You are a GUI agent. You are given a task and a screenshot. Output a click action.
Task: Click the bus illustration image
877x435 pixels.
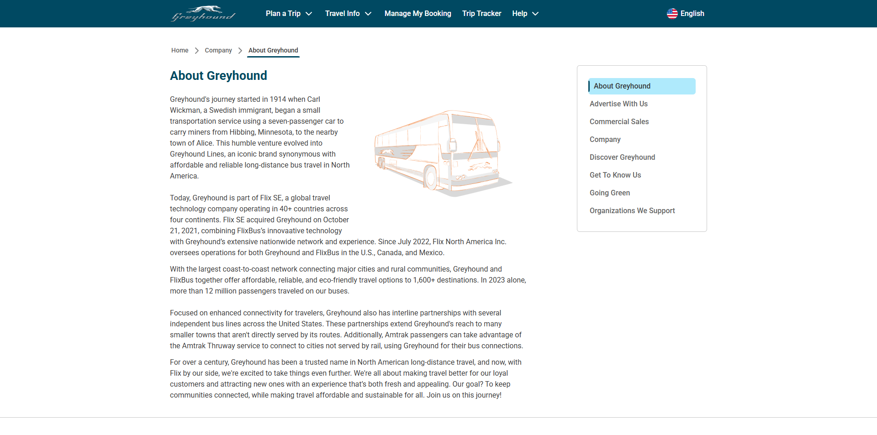pyautogui.click(x=443, y=153)
